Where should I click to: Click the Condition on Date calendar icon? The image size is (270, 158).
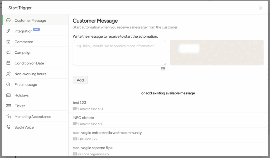(x=8, y=63)
